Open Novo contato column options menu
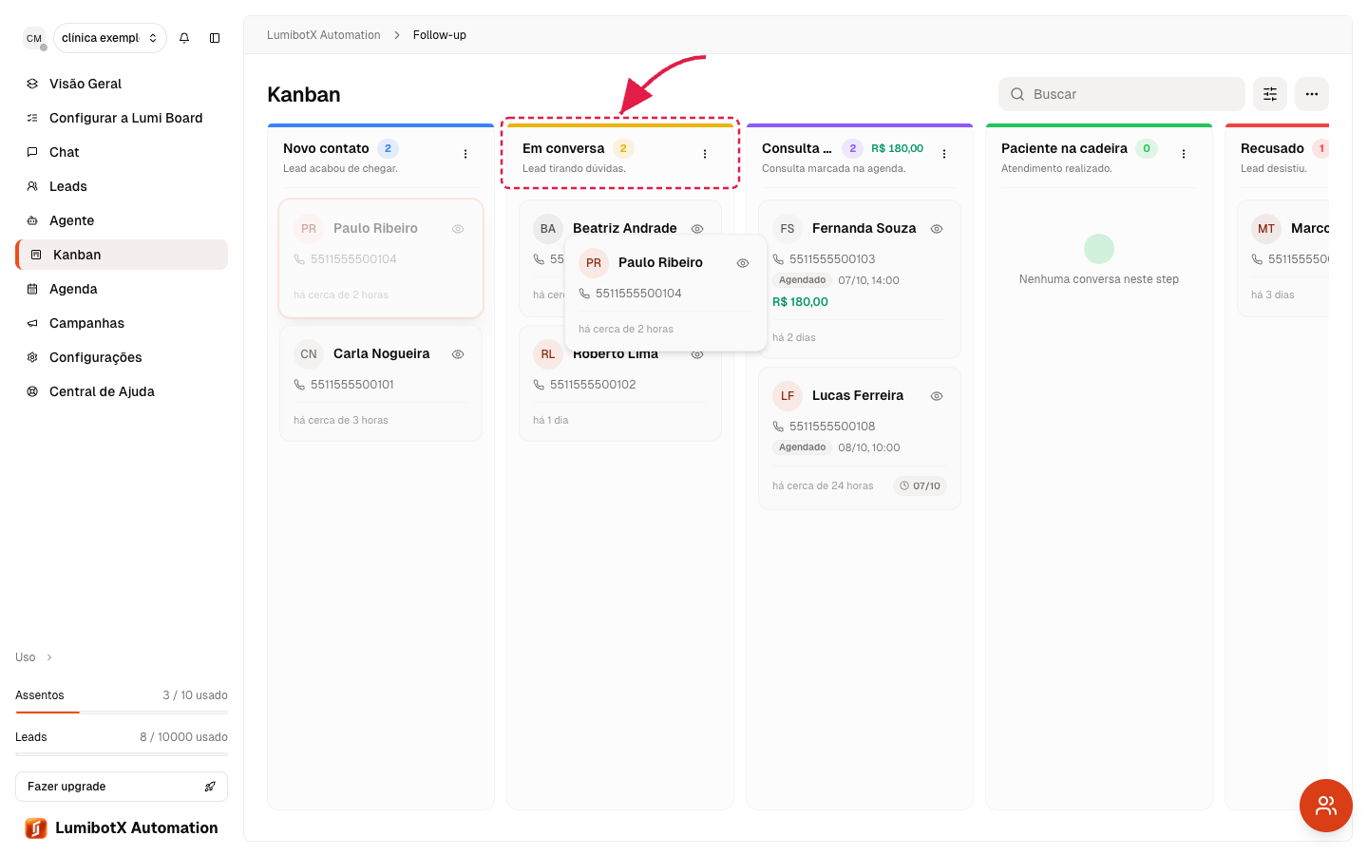Image resolution: width=1368 pixels, height=855 pixels. point(465,154)
